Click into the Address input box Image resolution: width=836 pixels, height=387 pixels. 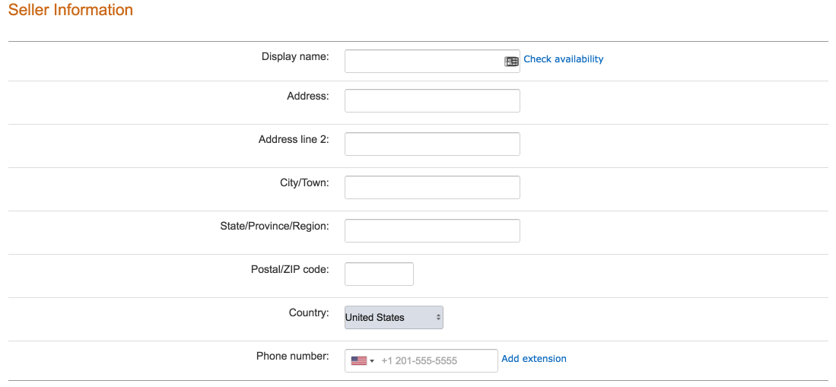(432, 101)
